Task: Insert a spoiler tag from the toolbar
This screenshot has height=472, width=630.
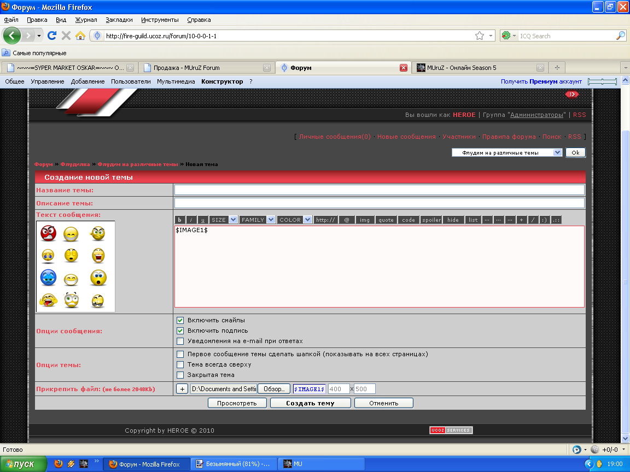Action: pyautogui.click(x=431, y=220)
